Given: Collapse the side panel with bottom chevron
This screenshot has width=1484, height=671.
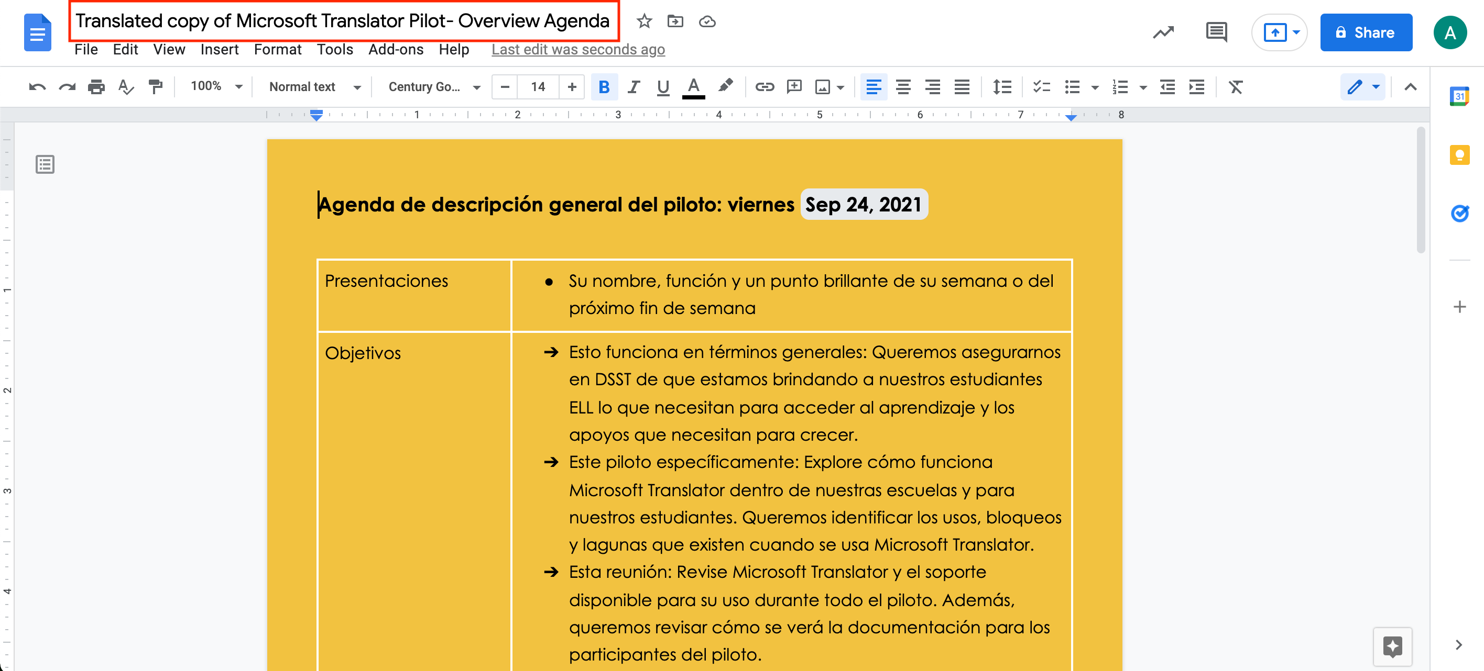Looking at the screenshot, I should pyautogui.click(x=1458, y=644).
